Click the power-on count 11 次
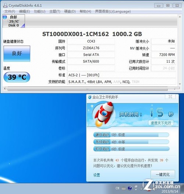This screenshot has width=184, height=194. pyautogui.click(x=163, y=62)
